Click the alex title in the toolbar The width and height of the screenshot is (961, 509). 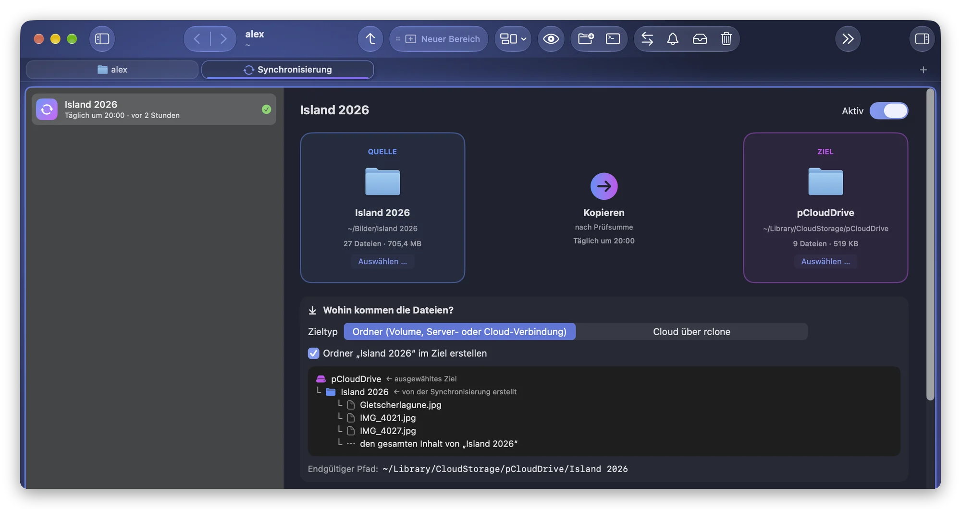[x=255, y=34]
